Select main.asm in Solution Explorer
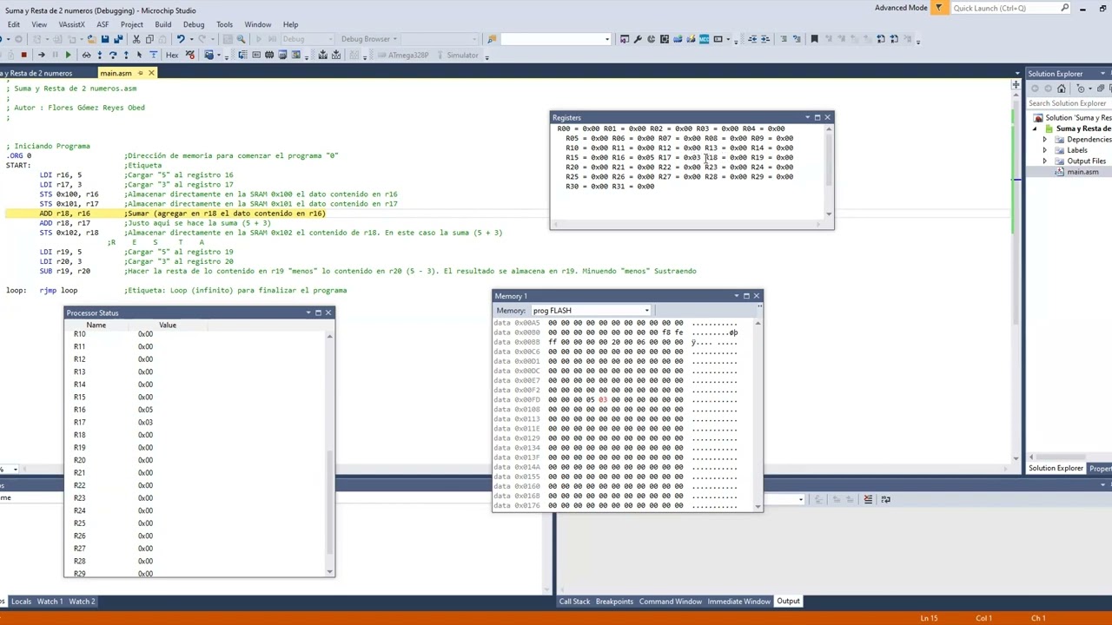This screenshot has width=1112, height=625. [1082, 172]
